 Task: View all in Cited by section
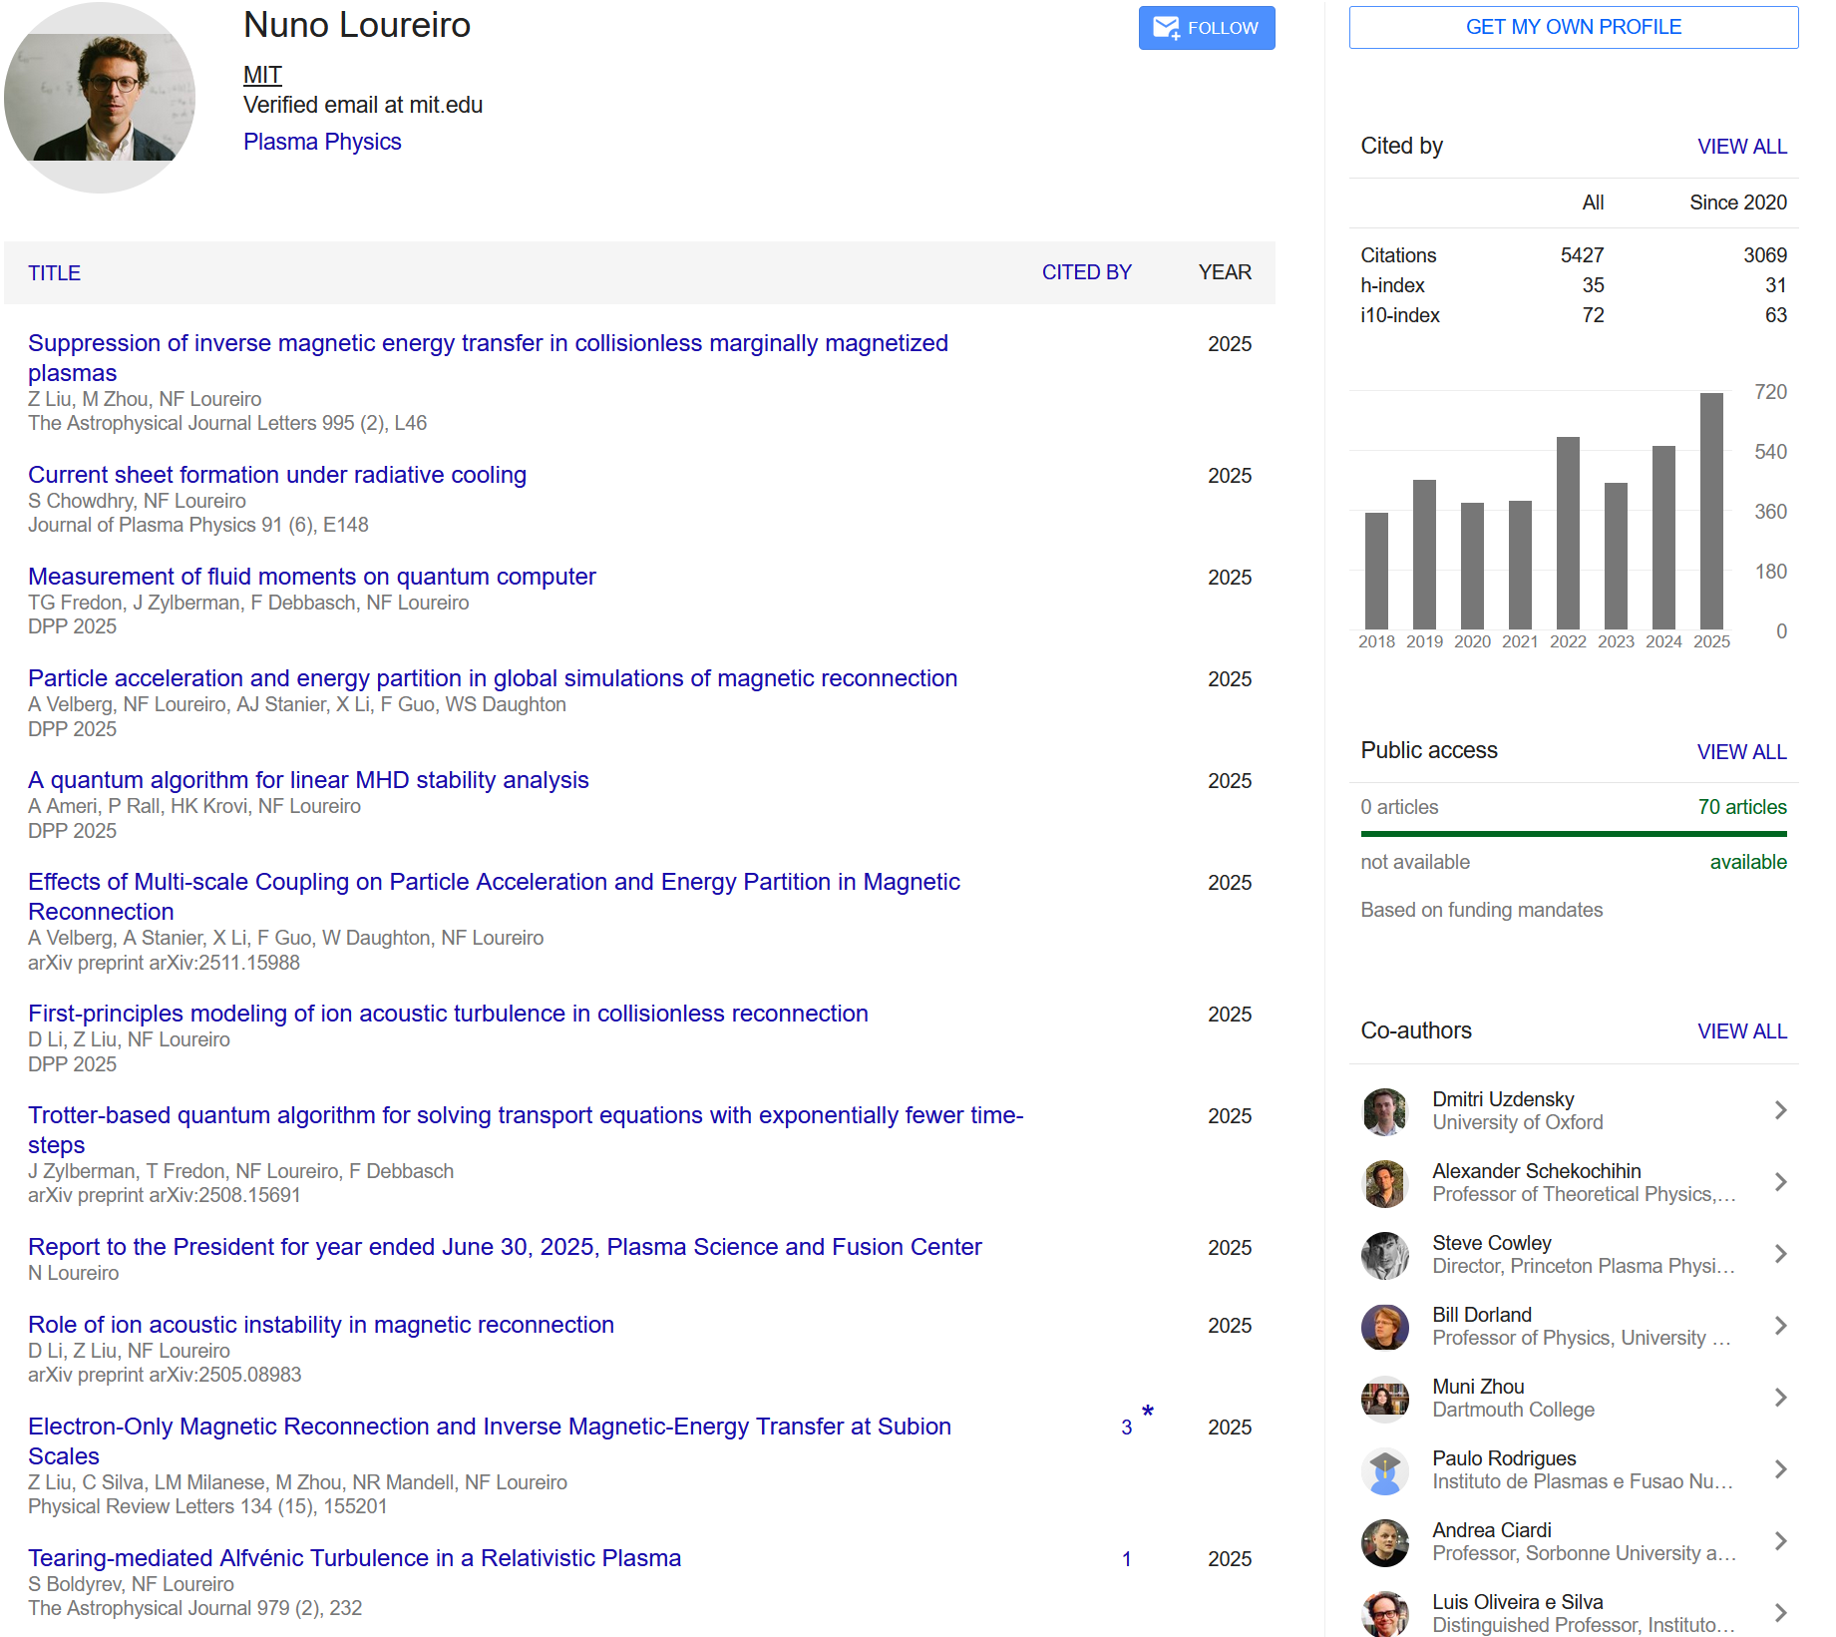pyautogui.click(x=1742, y=147)
